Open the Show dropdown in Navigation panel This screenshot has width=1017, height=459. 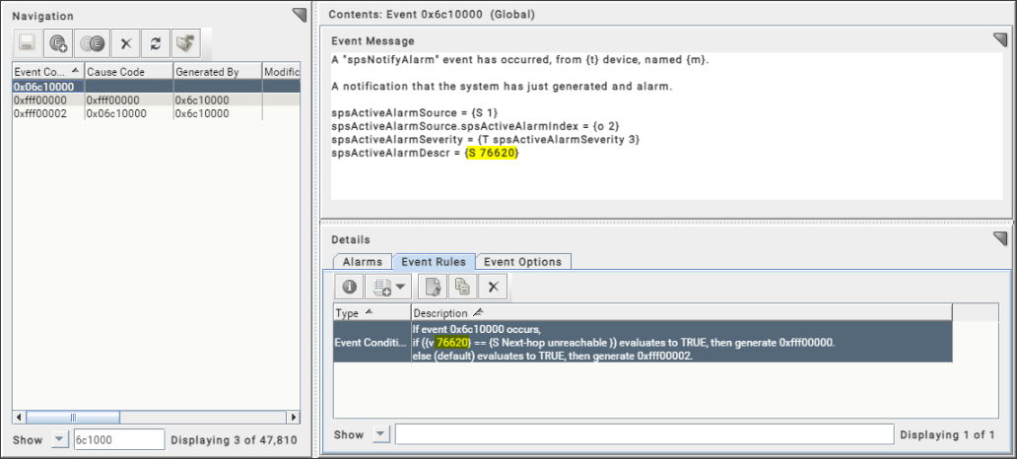tap(58, 439)
